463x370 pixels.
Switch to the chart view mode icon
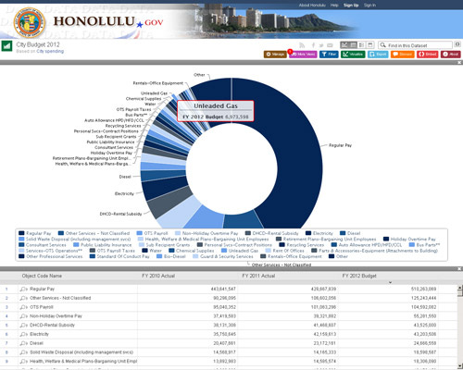tap(344, 45)
